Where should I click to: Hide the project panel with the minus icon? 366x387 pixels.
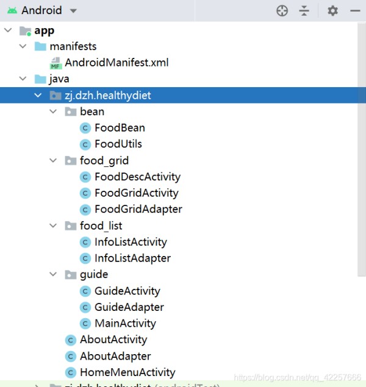click(x=355, y=11)
